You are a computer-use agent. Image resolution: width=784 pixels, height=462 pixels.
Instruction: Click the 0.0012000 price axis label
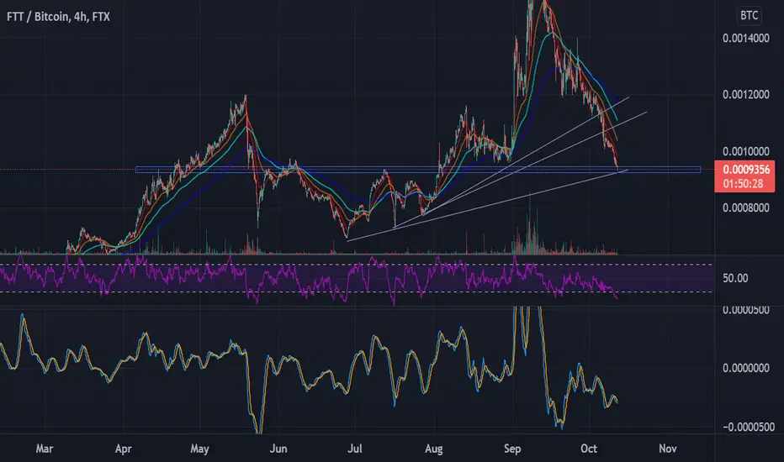point(745,95)
